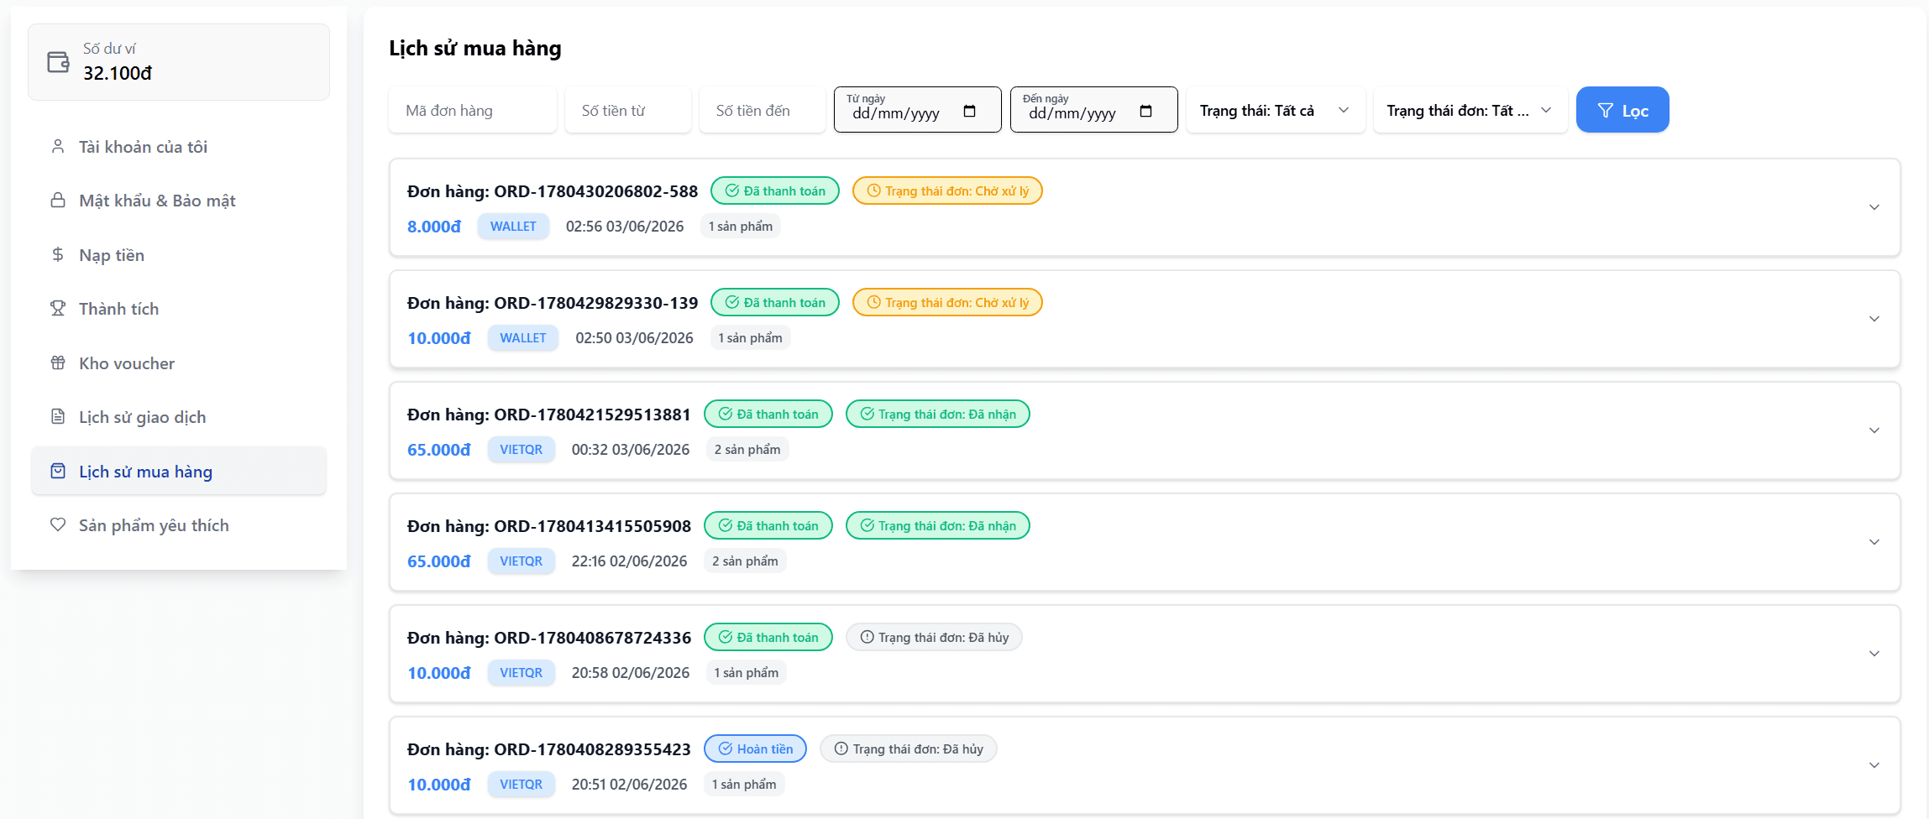Viewport: 1929px width, 819px height.
Task: Open Sản phẩm yêu thích list
Action: pos(179,525)
